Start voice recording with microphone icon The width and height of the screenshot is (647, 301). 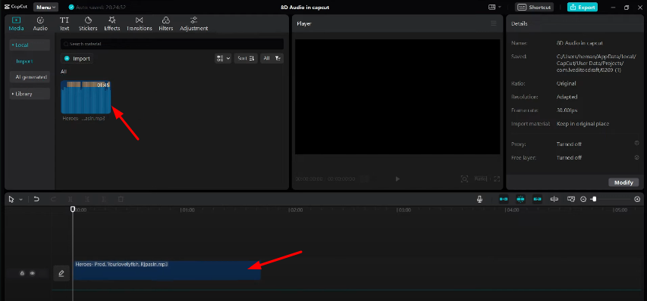pyautogui.click(x=479, y=199)
